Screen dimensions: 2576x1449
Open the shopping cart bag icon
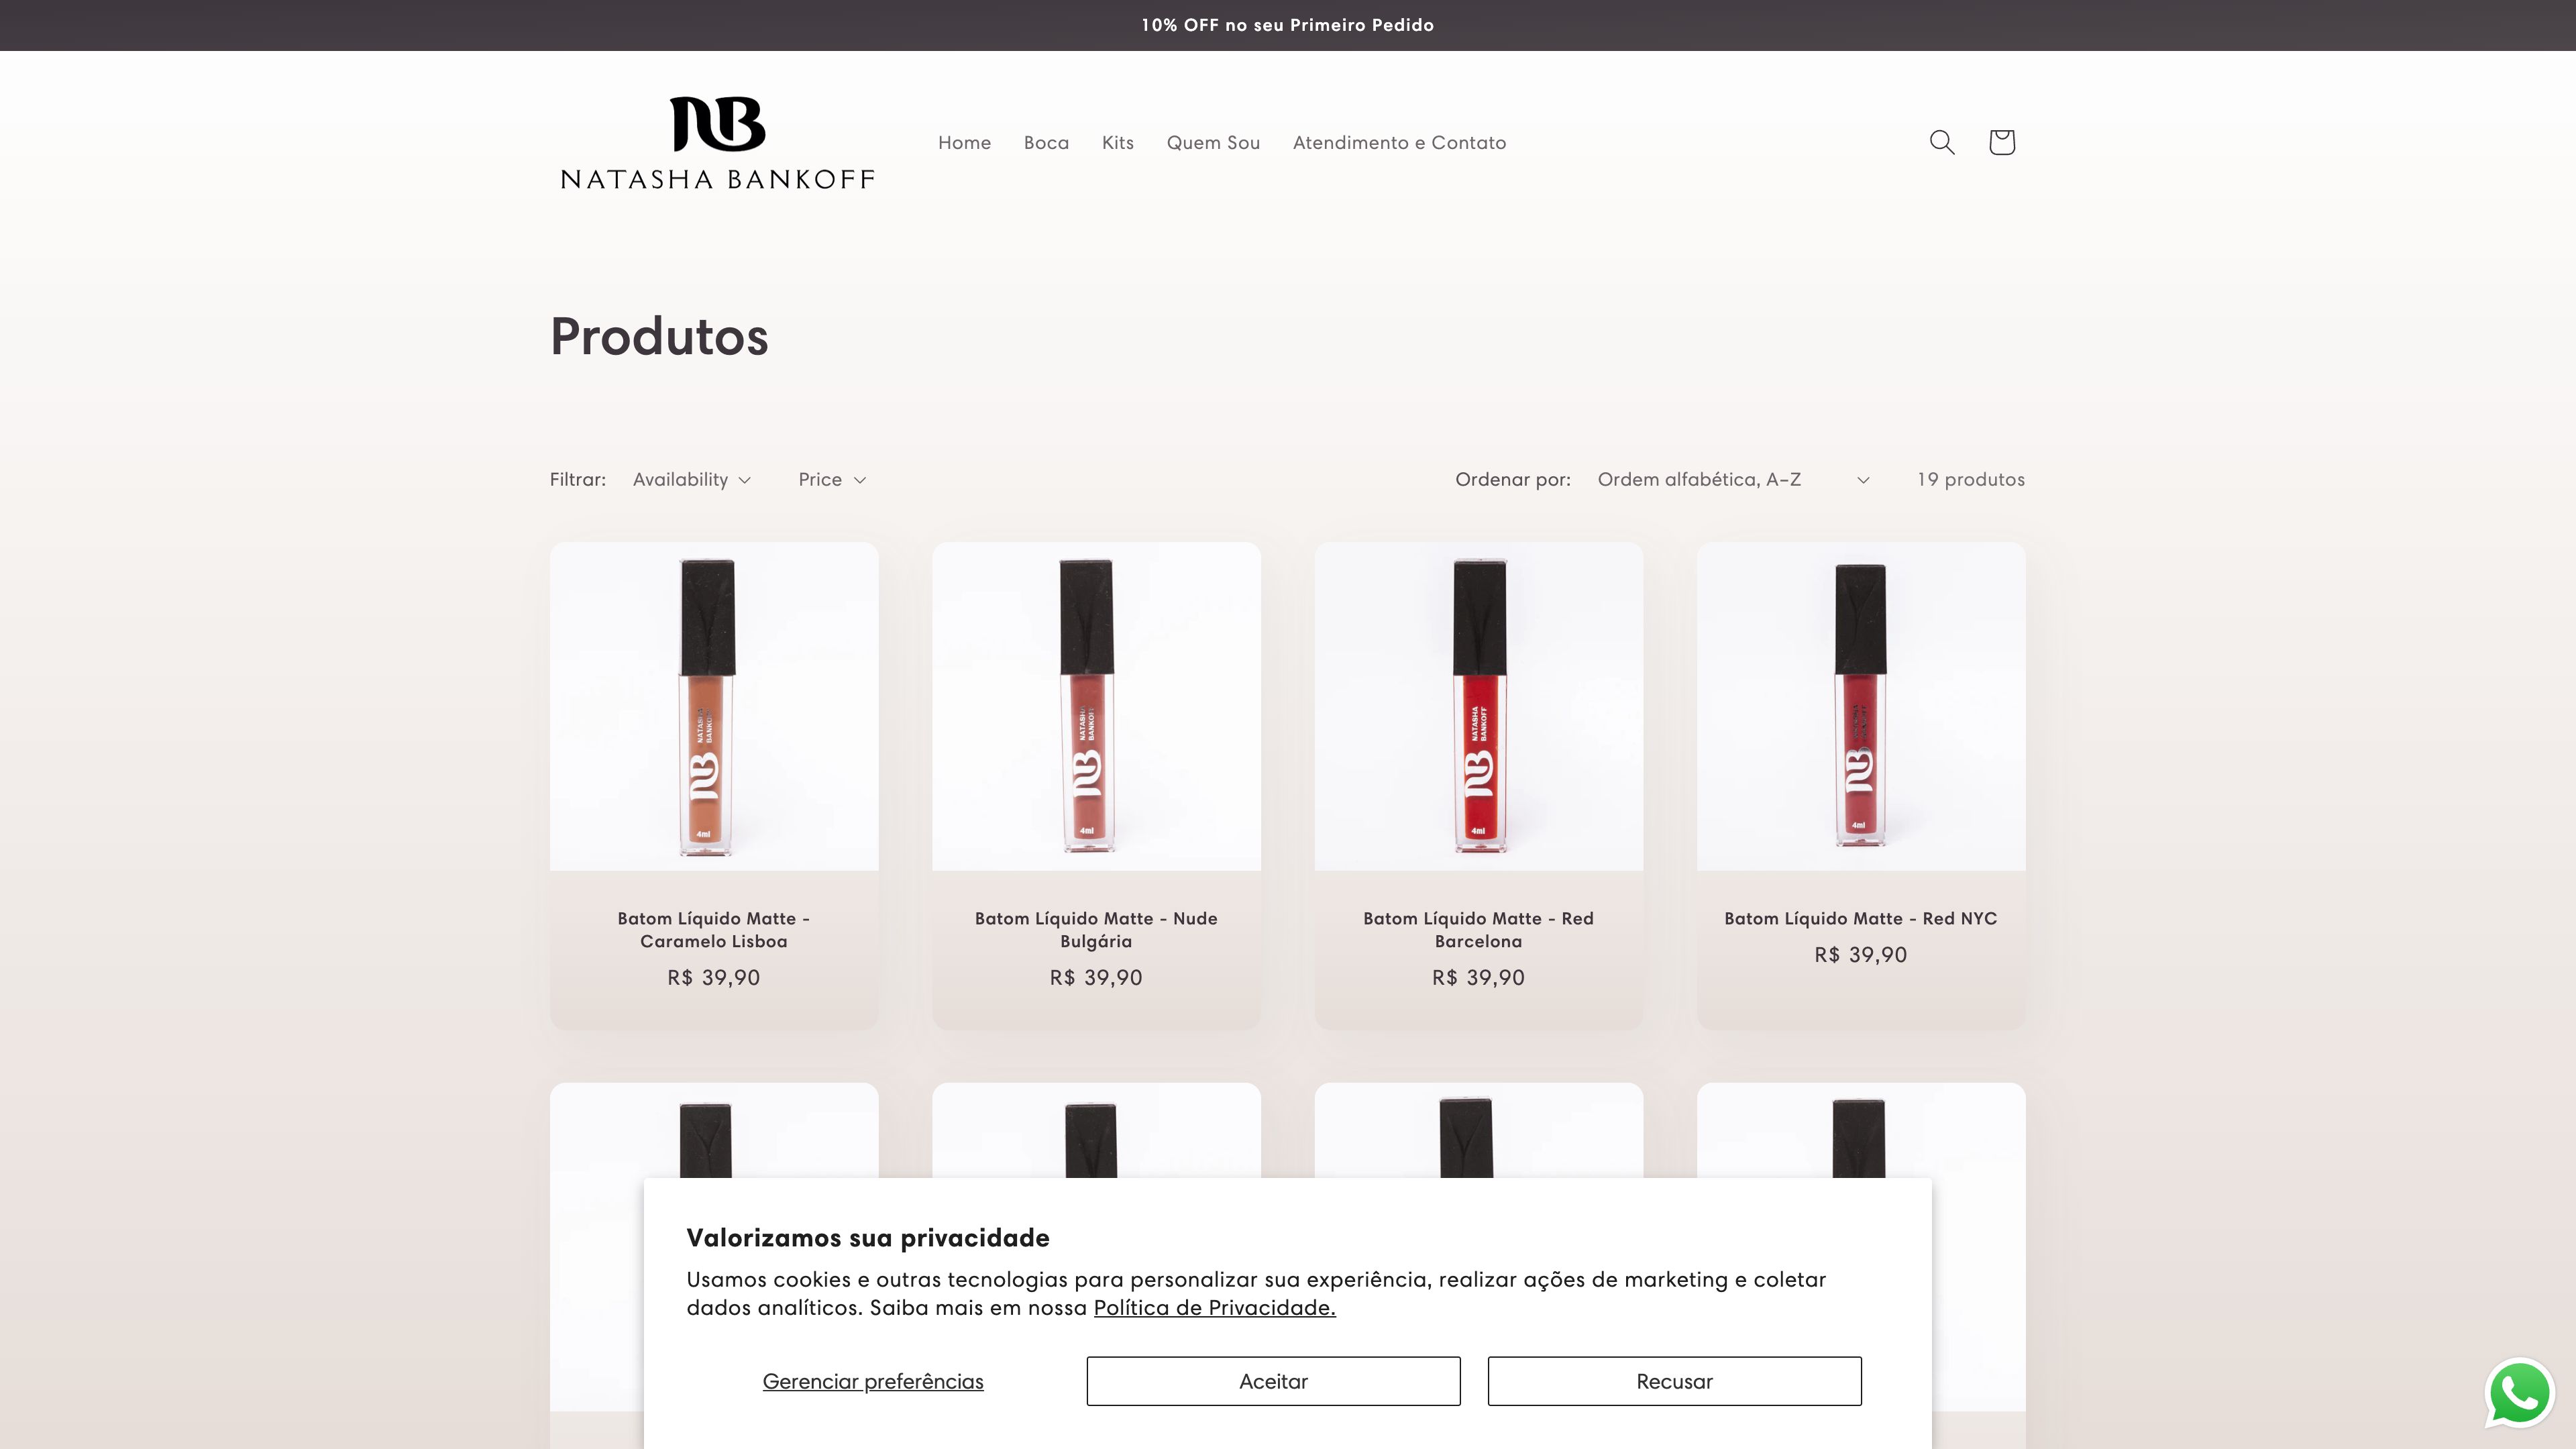click(x=2001, y=142)
